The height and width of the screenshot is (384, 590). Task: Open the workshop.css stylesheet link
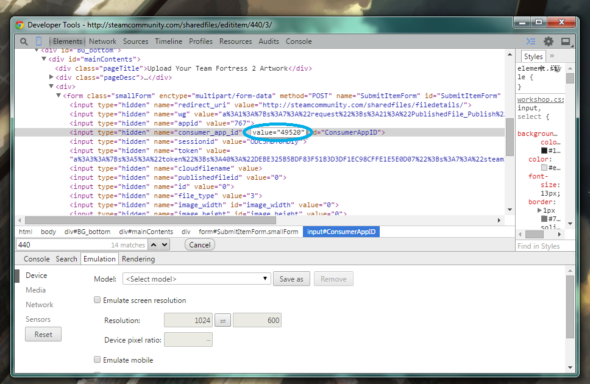click(x=541, y=99)
